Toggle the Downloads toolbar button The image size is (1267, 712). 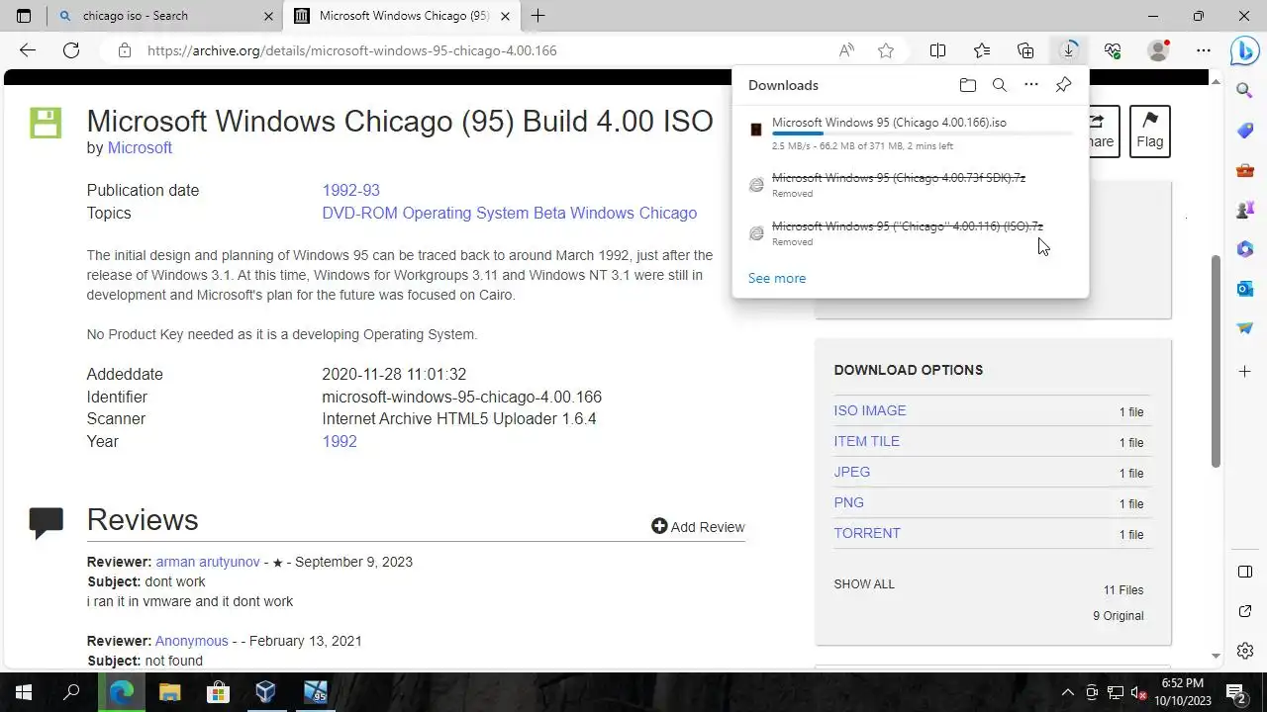pos(1069,50)
